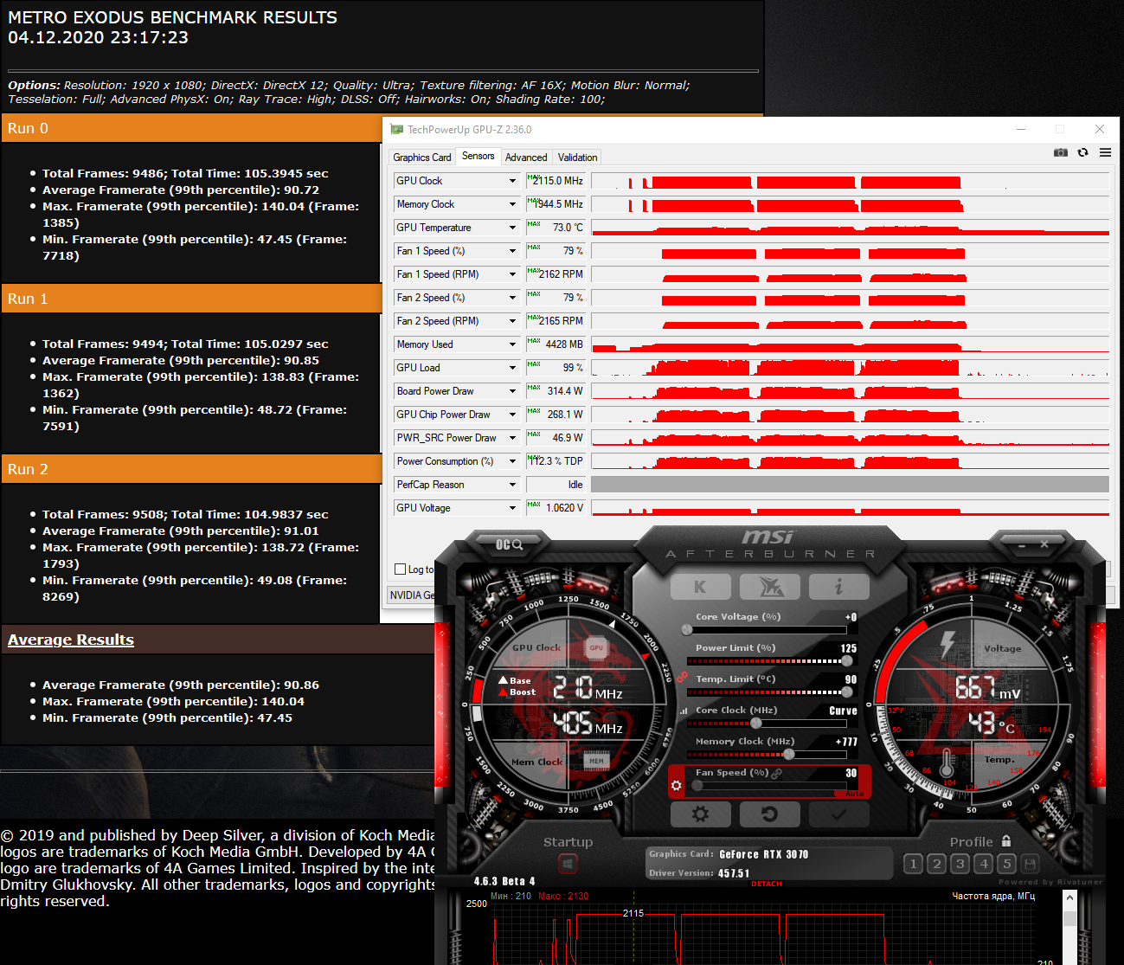This screenshot has height=965, width=1124.
Task: Expand Memory Clock sensor dropdown
Action: (512, 204)
